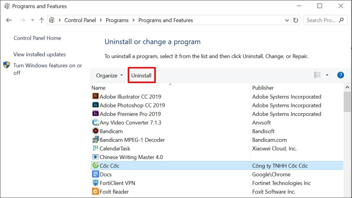Click the scrollbar up arrow
The image size is (352, 198).
coord(347,87)
